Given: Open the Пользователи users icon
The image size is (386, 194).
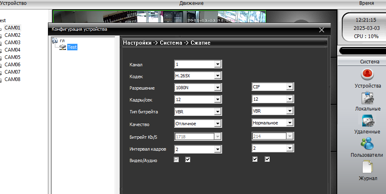Looking at the screenshot, I should coord(368,144).
